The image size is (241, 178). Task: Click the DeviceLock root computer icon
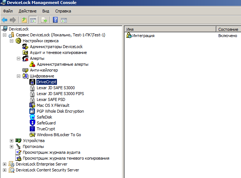click(x=4, y=29)
